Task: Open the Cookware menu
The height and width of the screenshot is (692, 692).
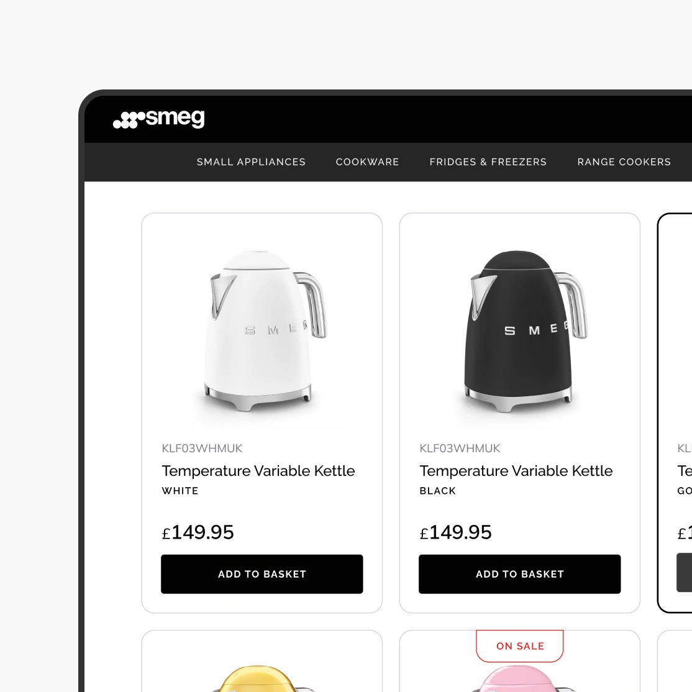Action: click(x=367, y=162)
